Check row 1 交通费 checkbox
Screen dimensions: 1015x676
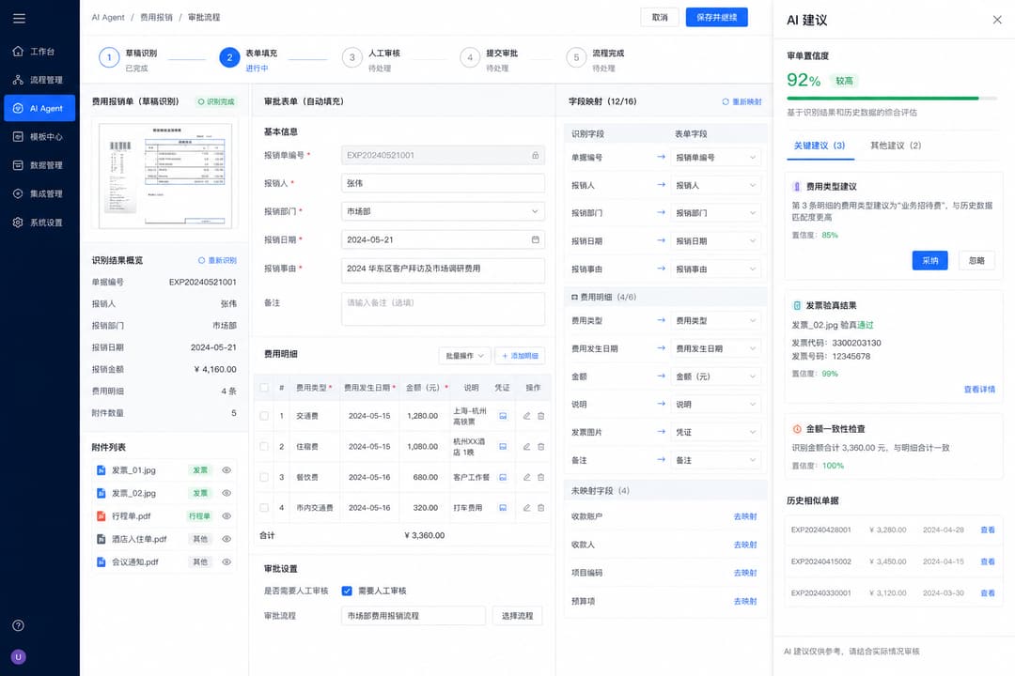point(264,416)
